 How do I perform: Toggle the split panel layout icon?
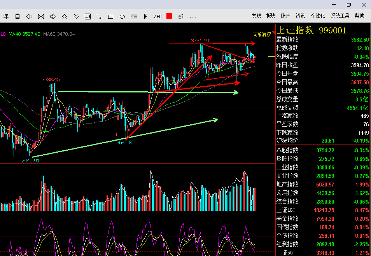pos(87,17)
